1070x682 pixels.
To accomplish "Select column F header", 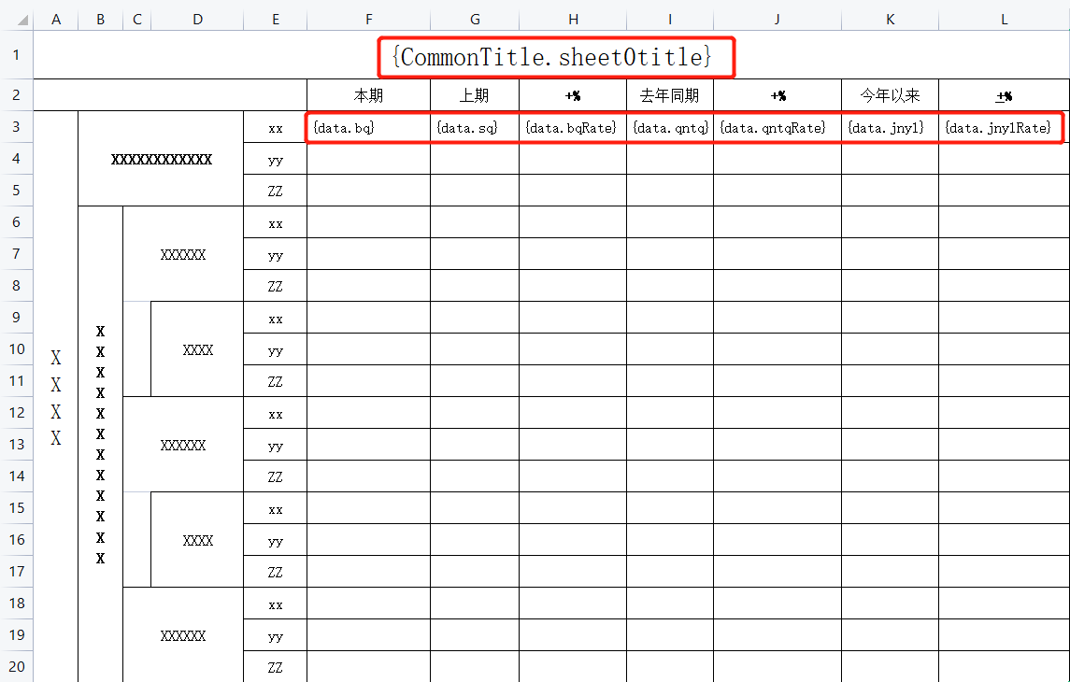I will pyautogui.click(x=368, y=18).
